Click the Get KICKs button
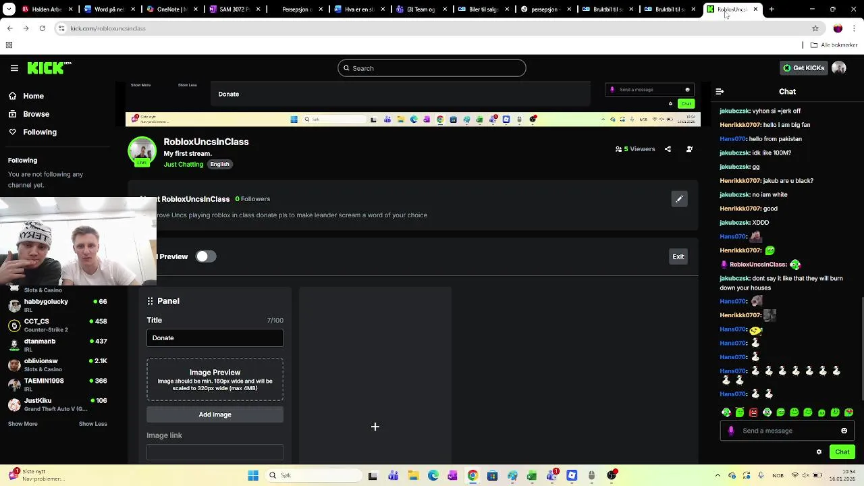The height and width of the screenshot is (486, 864). [x=803, y=68]
